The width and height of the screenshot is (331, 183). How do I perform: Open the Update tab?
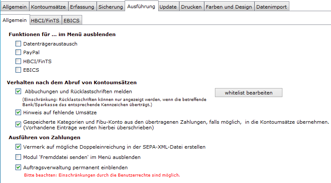tap(168, 7)
